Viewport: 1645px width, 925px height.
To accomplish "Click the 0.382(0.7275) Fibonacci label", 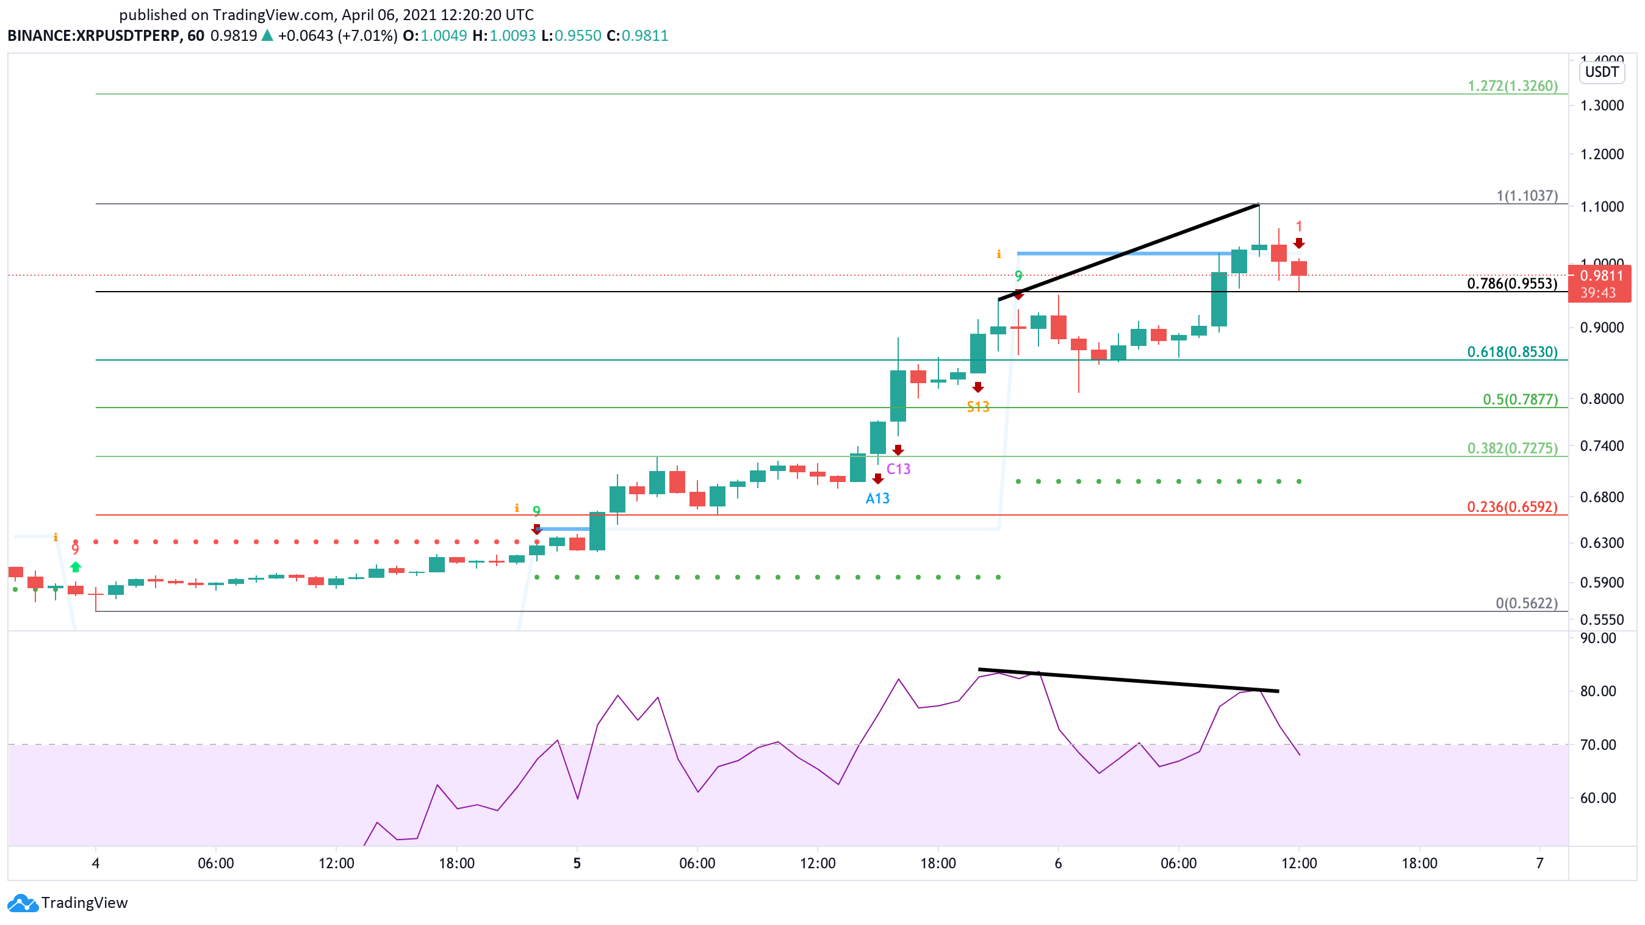I will click(1512, 448).
